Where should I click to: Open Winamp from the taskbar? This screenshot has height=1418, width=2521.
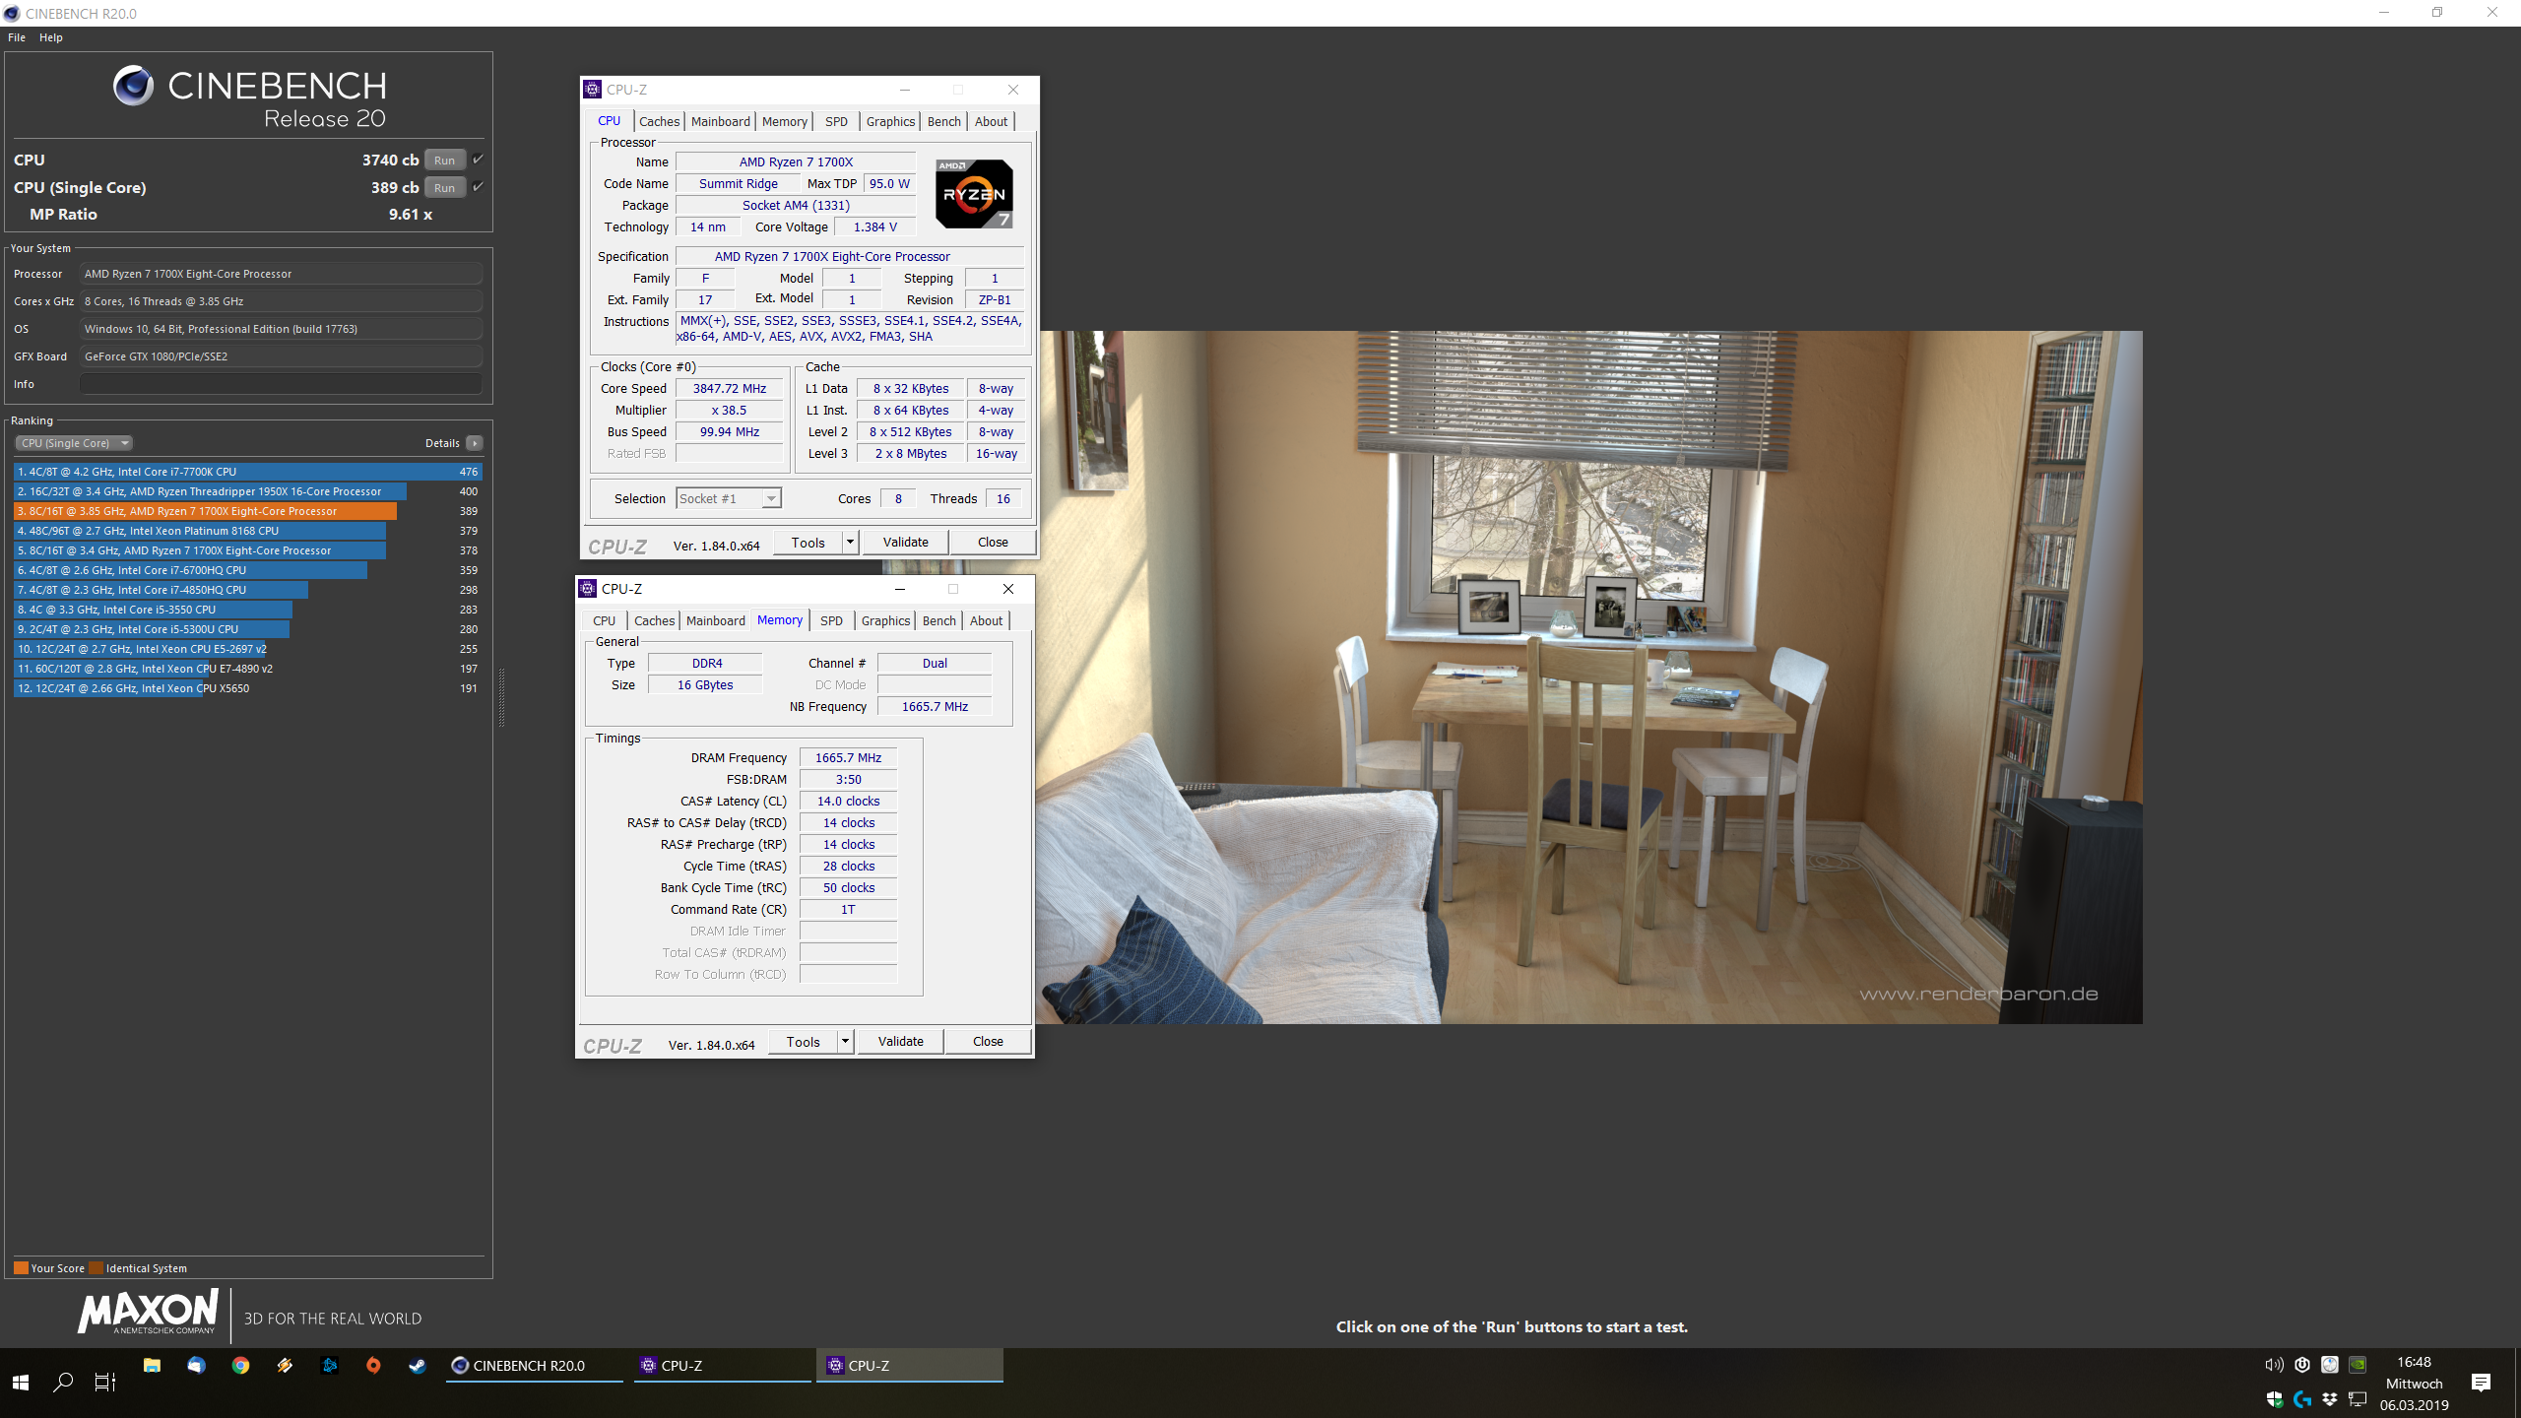(285, 1365)
